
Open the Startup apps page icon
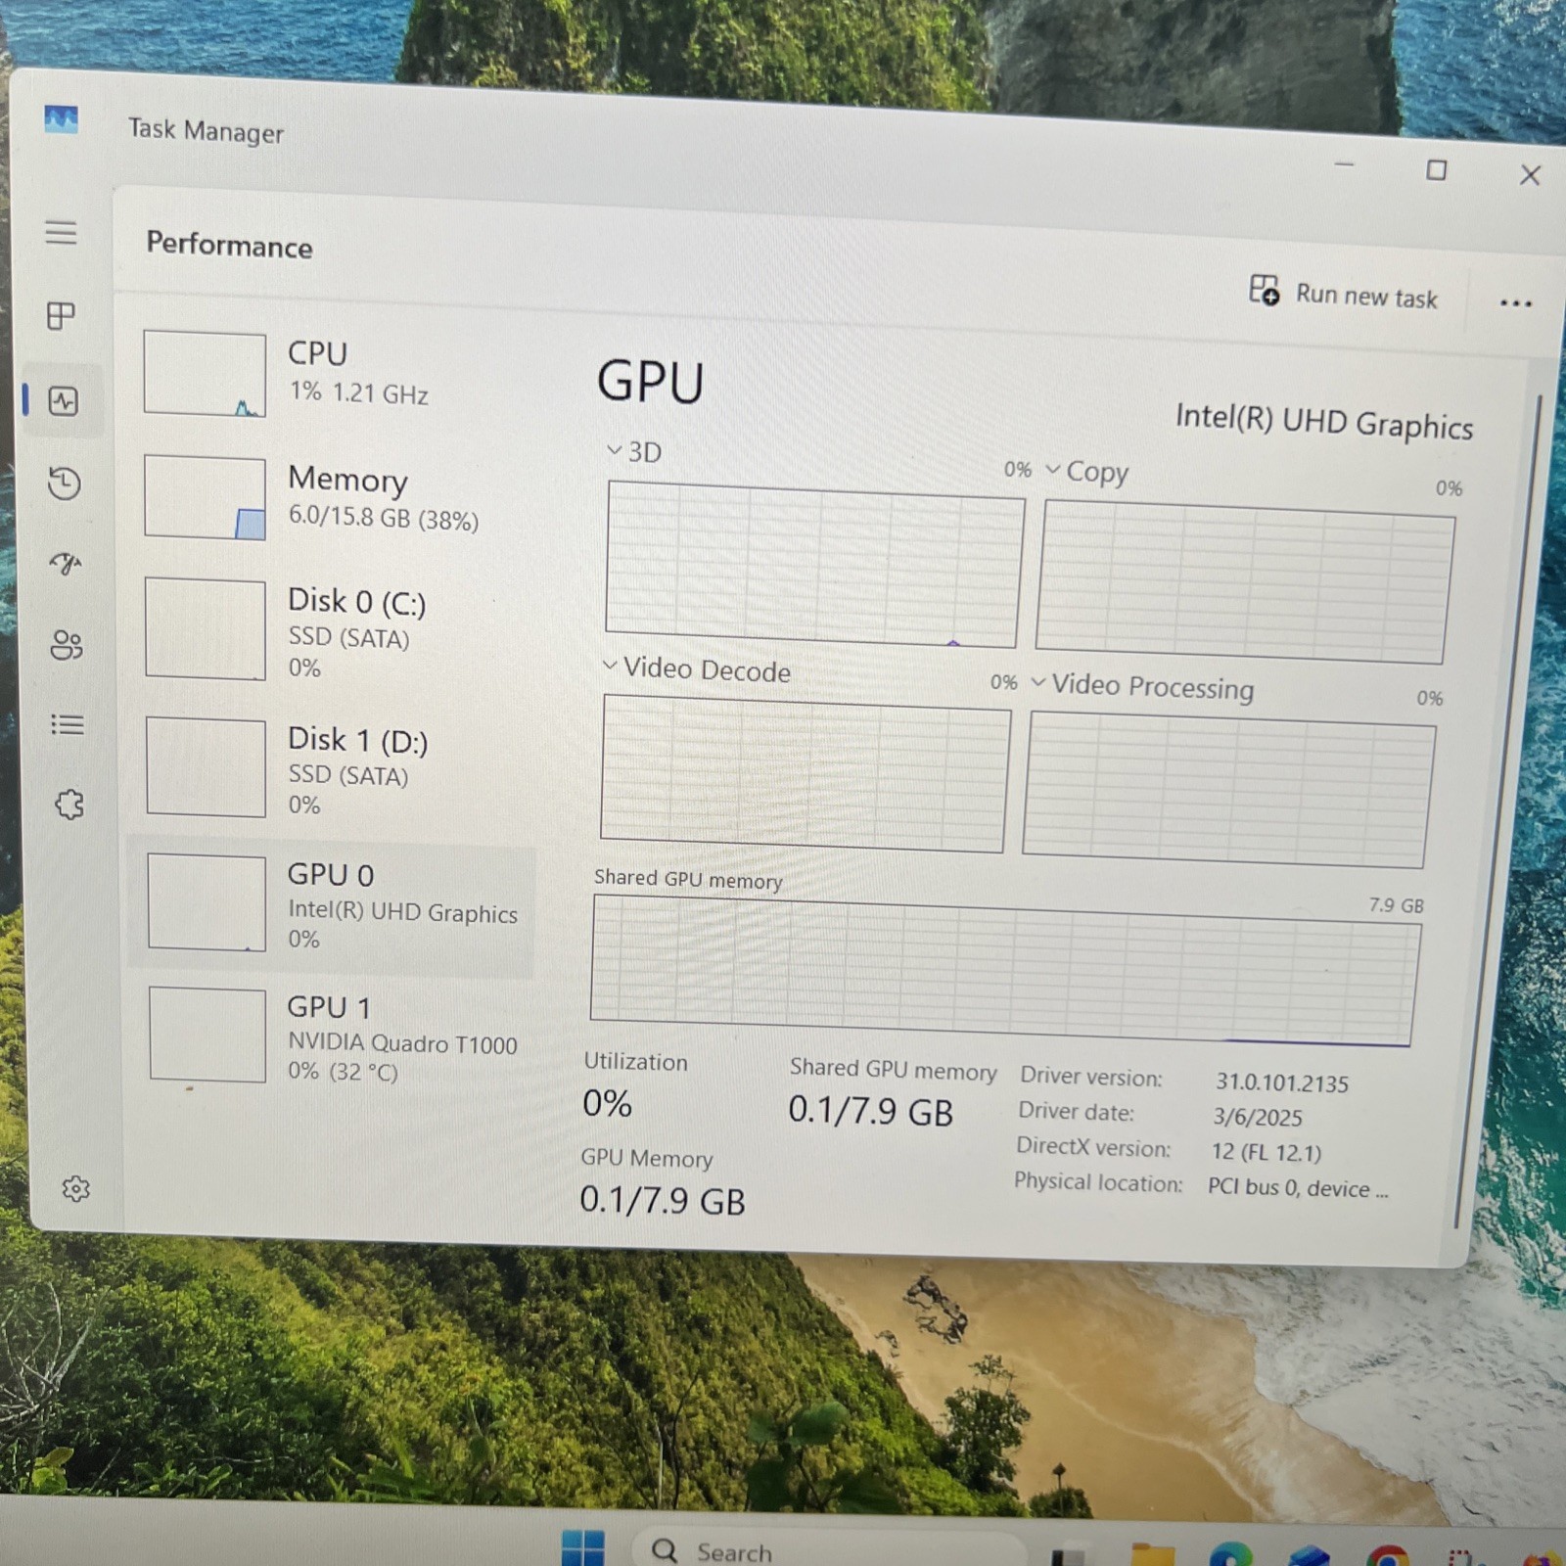[x=66, y=563]
